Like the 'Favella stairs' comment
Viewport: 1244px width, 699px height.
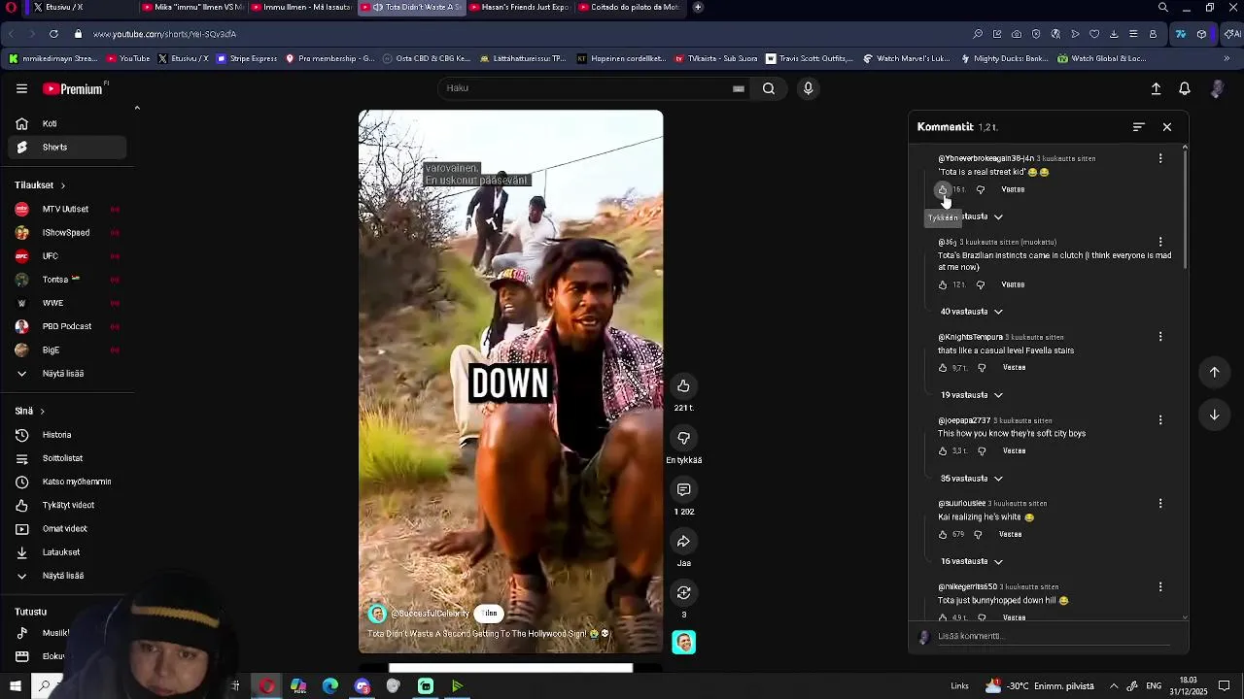point(943,368)
